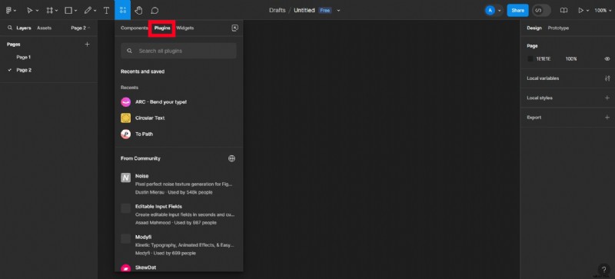Open the present options dropdown arrow
Viewport: 615px width, 279px height.
(x=587, y=11)
